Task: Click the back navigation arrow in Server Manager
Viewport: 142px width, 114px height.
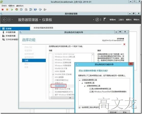Action: (4, 20)
